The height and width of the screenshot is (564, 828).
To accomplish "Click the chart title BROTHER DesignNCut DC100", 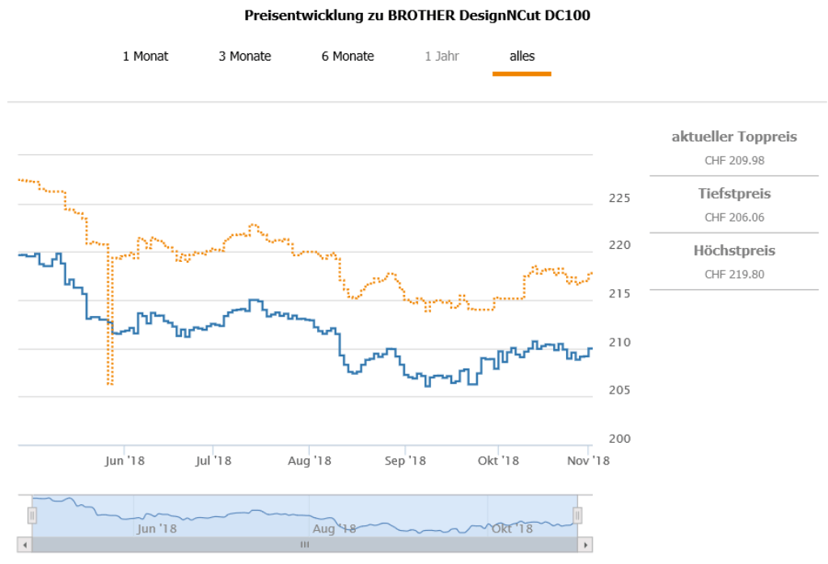I will tap(416, 16).
